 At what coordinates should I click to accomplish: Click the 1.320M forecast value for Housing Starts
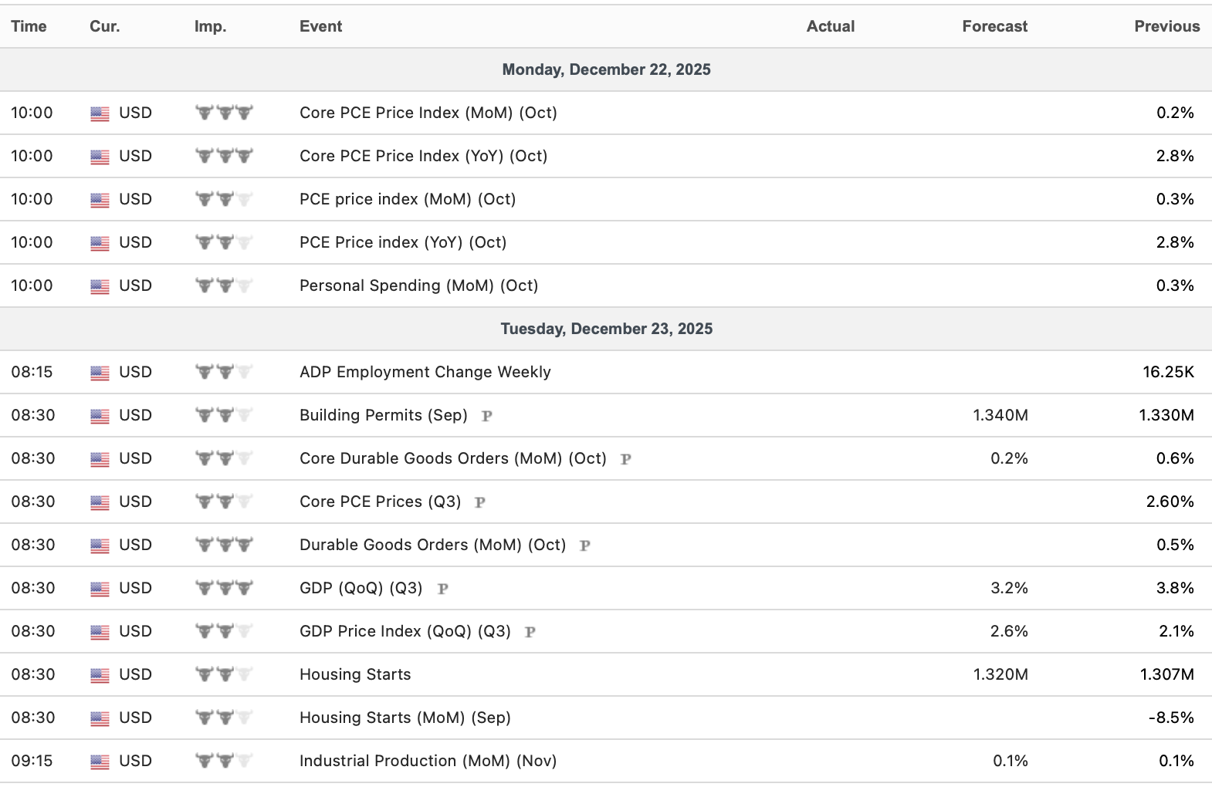coord(1000,674)
